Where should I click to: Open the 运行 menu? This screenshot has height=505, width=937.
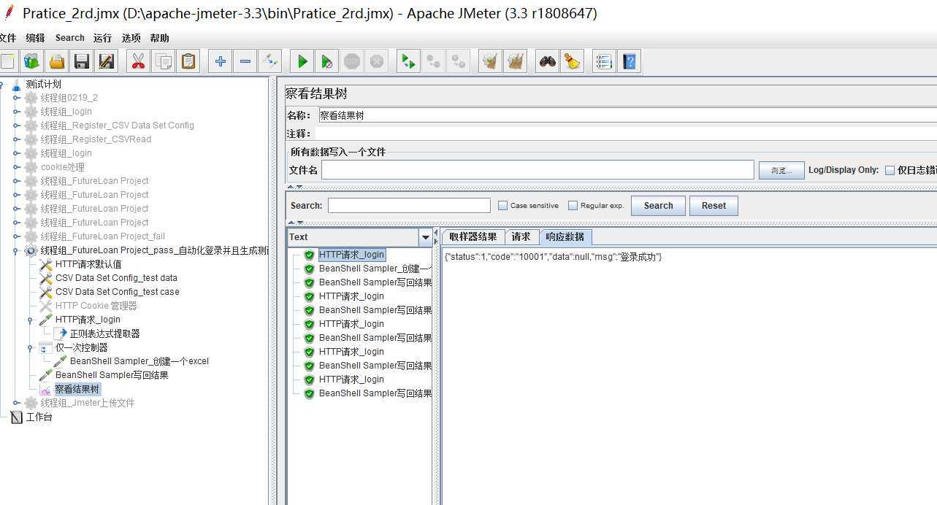click(x=103, y=38)
